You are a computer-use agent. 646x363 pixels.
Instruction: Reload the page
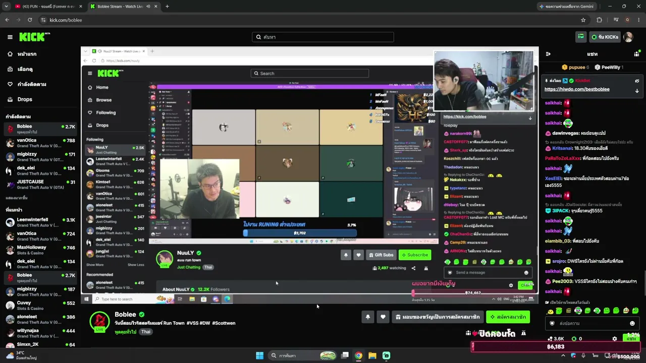tap(30, 20)
